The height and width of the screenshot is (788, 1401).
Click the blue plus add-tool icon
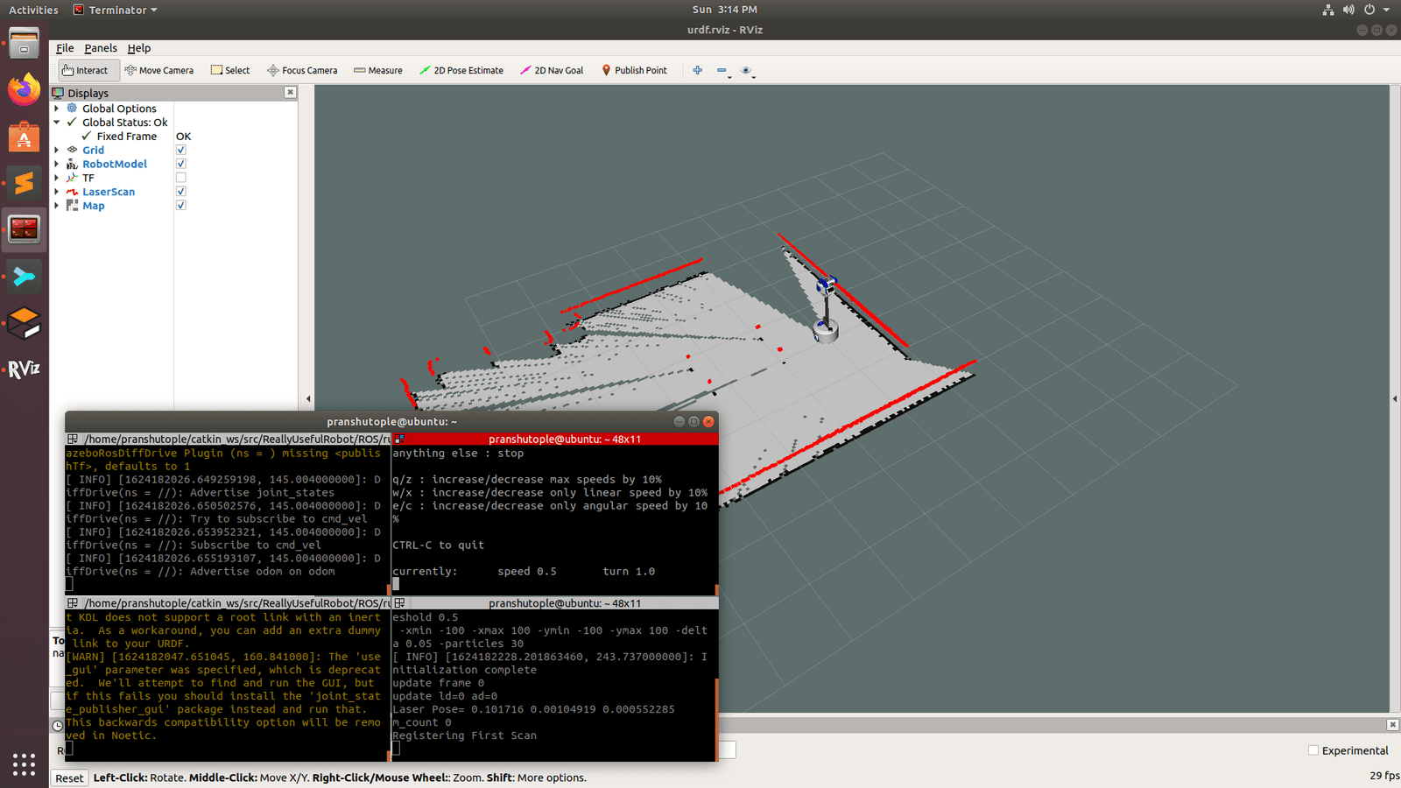coord(697,70)
